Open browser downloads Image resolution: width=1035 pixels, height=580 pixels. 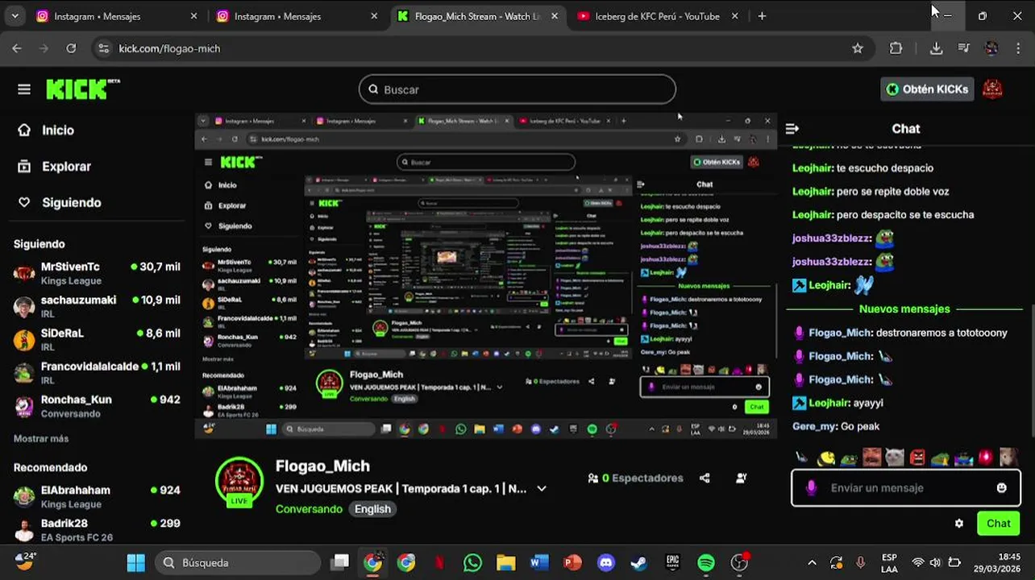tap(936, 48)
